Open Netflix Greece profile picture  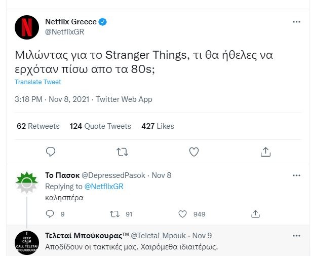pos(27,27)
